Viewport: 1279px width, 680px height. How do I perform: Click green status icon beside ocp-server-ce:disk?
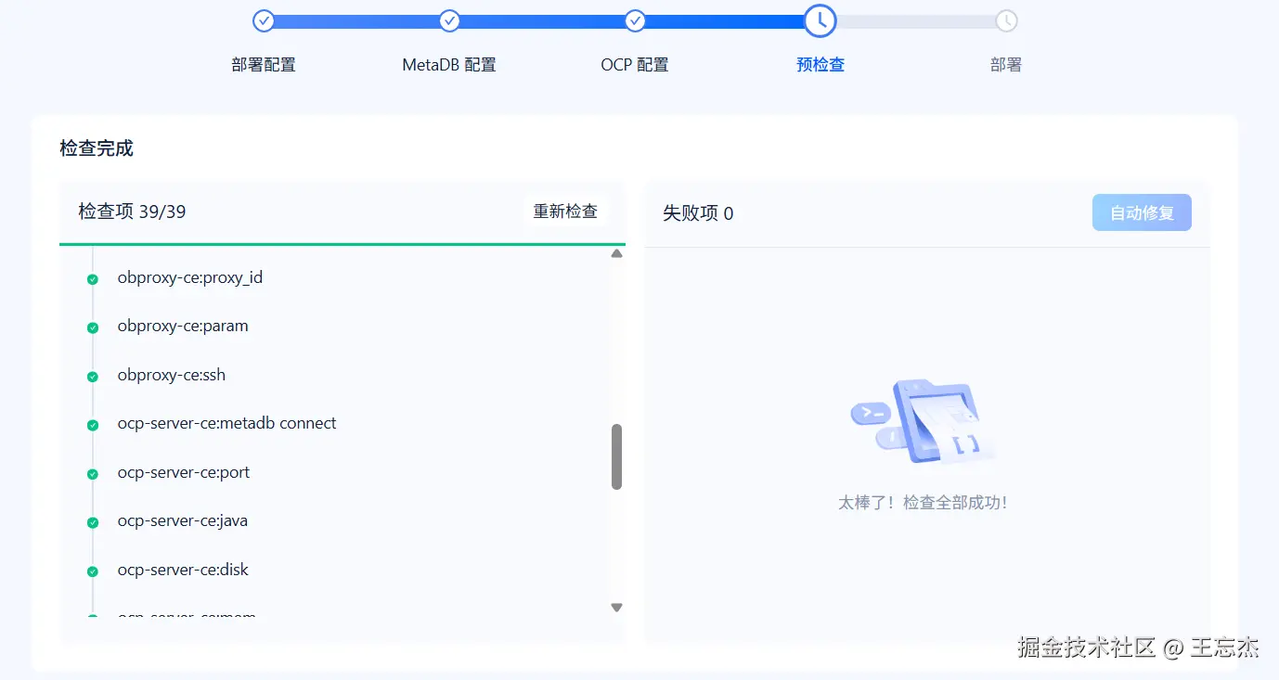click(x=93, y=571)
